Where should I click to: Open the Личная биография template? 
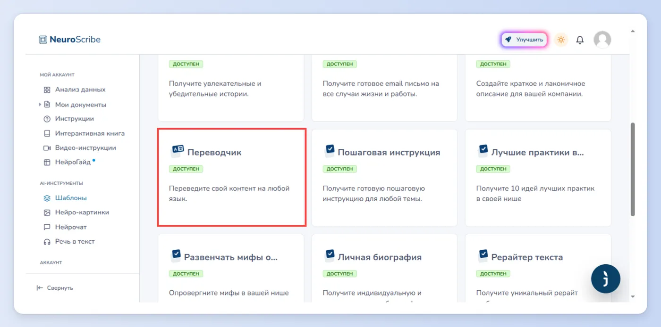coord(380,257)
